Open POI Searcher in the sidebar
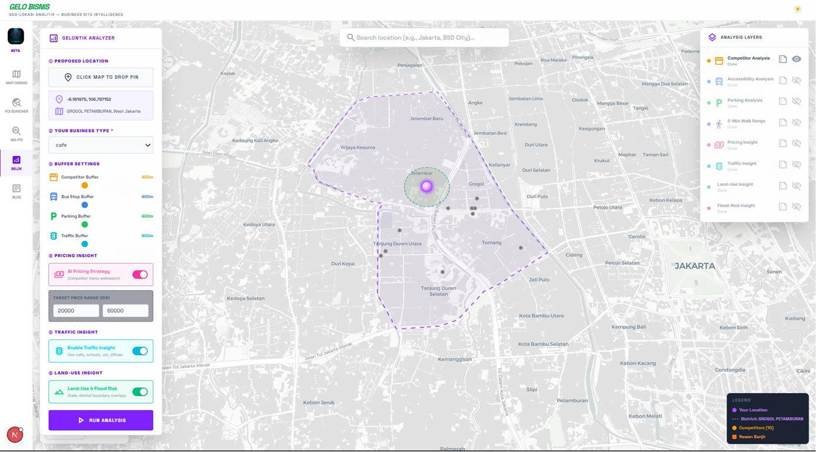The width and height of the screenshot is (818, 452). point(16,106)
